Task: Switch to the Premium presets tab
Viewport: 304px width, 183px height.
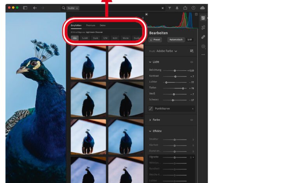Action: (90, 25)
